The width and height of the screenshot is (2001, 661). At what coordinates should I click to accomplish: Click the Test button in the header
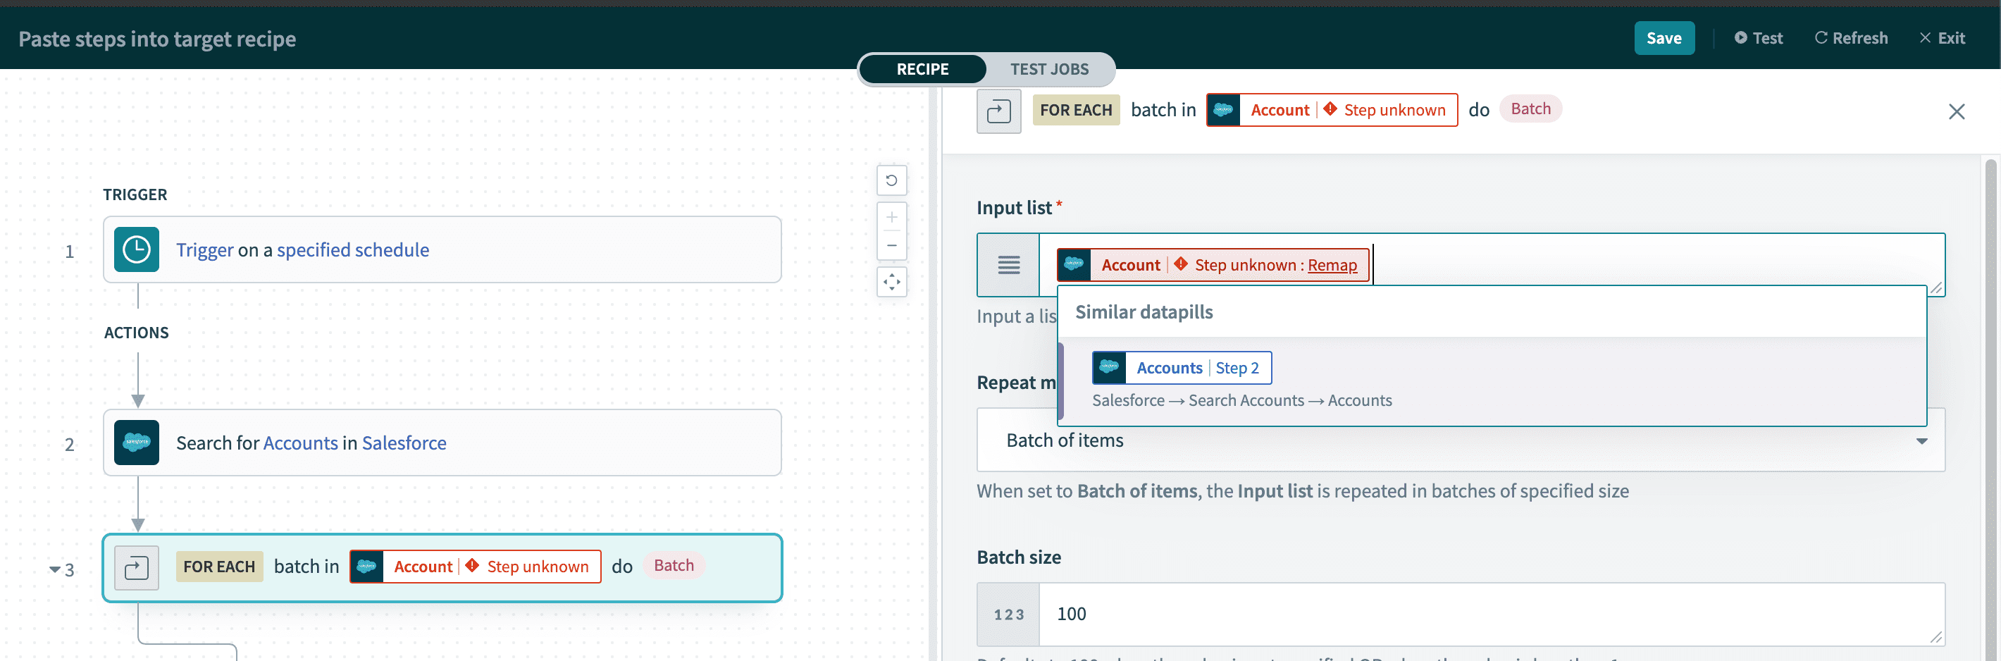pyautogui.click(x=1759, y=37)
